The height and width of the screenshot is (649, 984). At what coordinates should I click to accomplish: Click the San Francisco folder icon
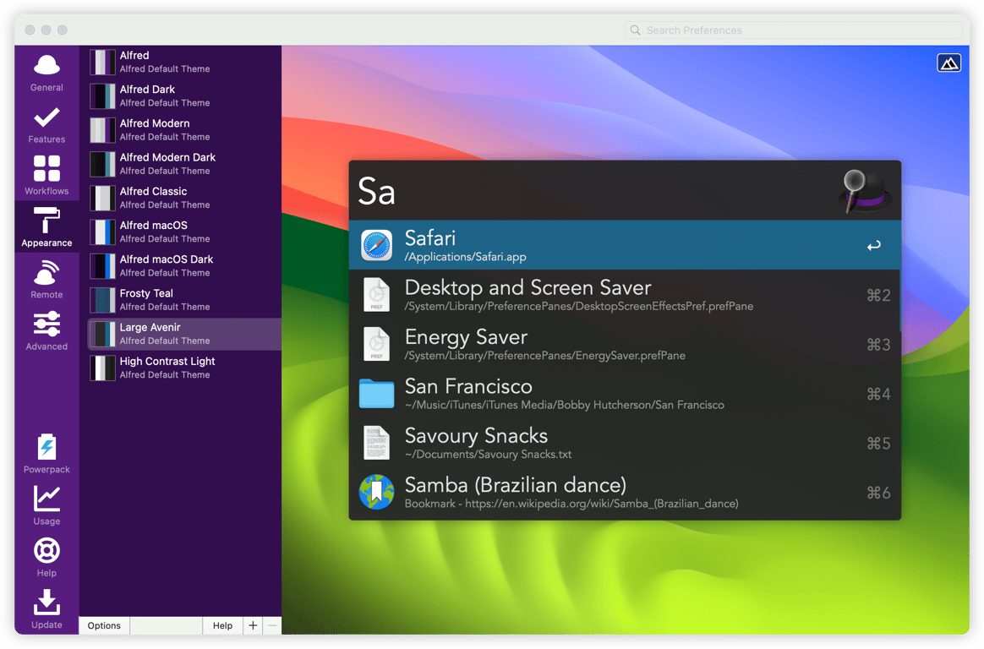click(376, 394)
